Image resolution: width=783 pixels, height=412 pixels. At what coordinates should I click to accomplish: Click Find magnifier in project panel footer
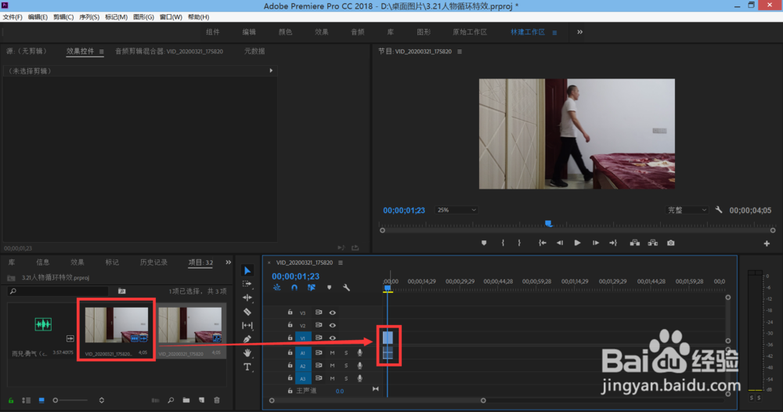171,400
